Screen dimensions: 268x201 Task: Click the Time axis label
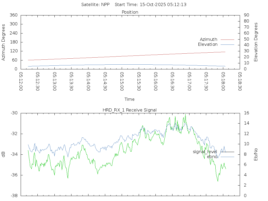(x=130, y=99)
